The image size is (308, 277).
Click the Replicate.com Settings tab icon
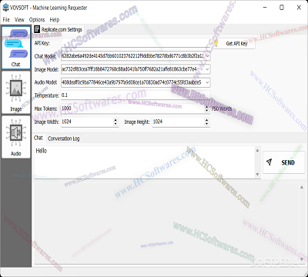tap(37, 29)
